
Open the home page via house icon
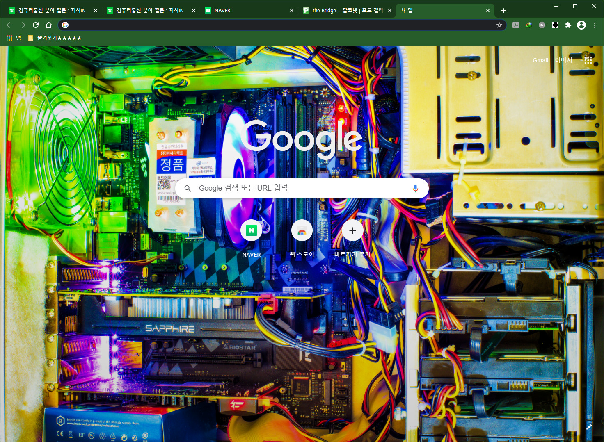click(x=49, y=25)
